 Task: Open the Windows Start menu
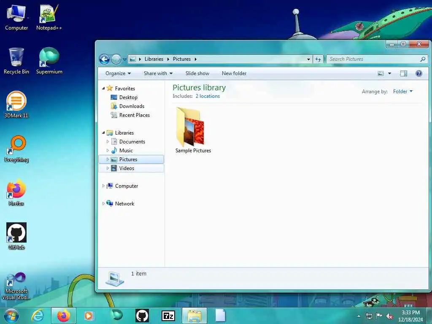point(11,316)
